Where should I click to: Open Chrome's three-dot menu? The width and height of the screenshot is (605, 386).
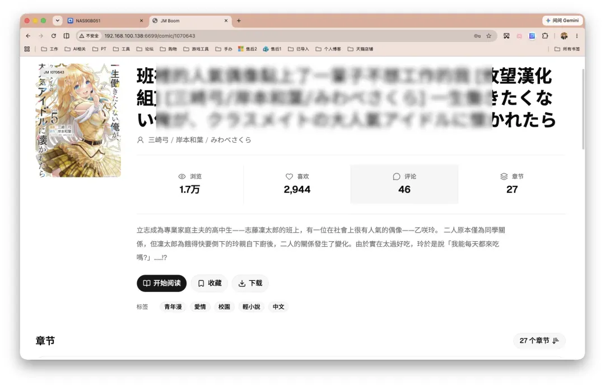click(577, 36)
